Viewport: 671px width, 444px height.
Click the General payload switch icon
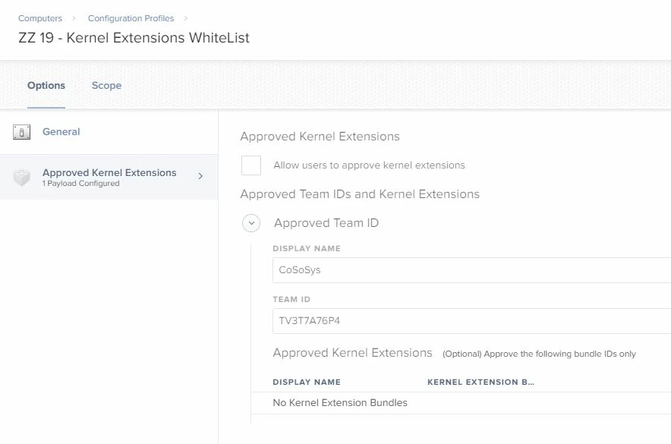coord(21,132)
